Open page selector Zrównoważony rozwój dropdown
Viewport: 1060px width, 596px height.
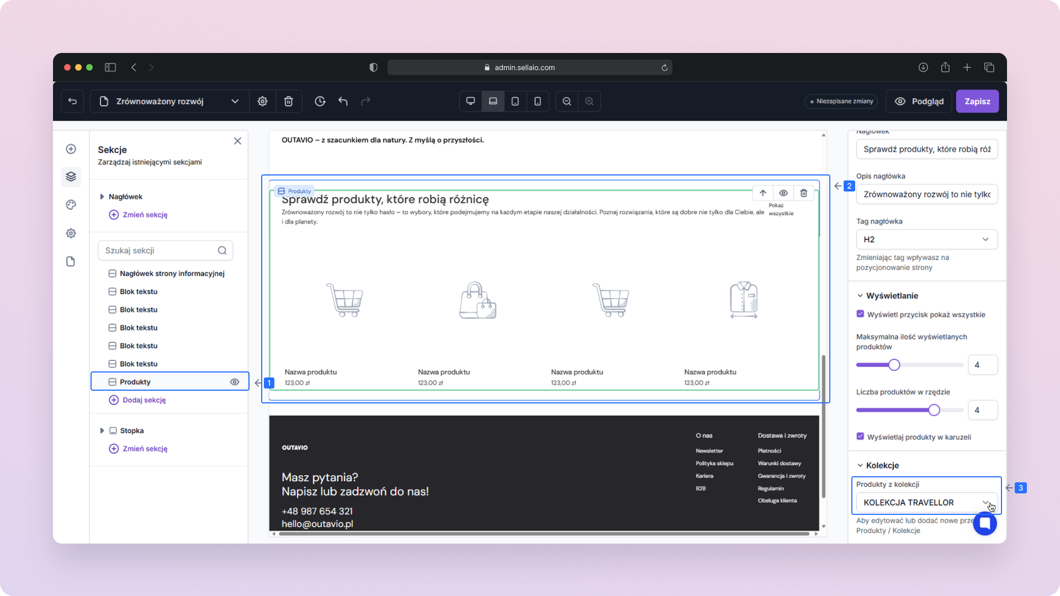coord(169,101)
